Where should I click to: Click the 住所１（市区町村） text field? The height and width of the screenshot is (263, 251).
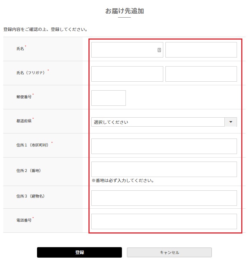(x=164, y=146)
